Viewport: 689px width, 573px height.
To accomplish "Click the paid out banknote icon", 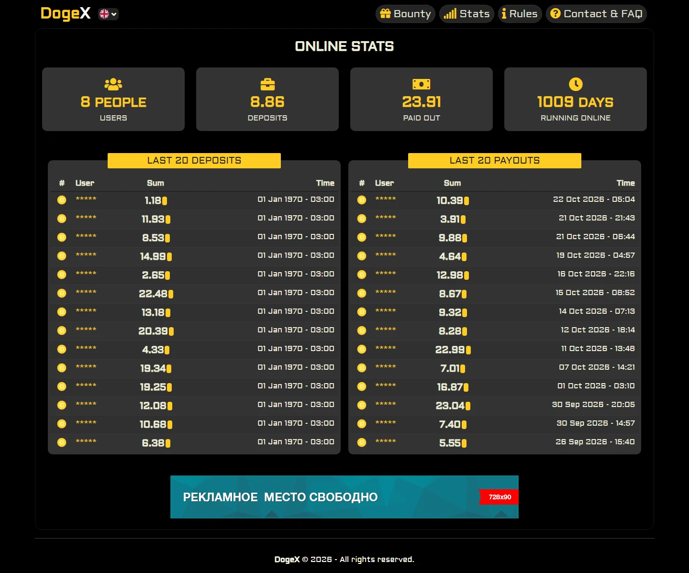I will point(422,84).
